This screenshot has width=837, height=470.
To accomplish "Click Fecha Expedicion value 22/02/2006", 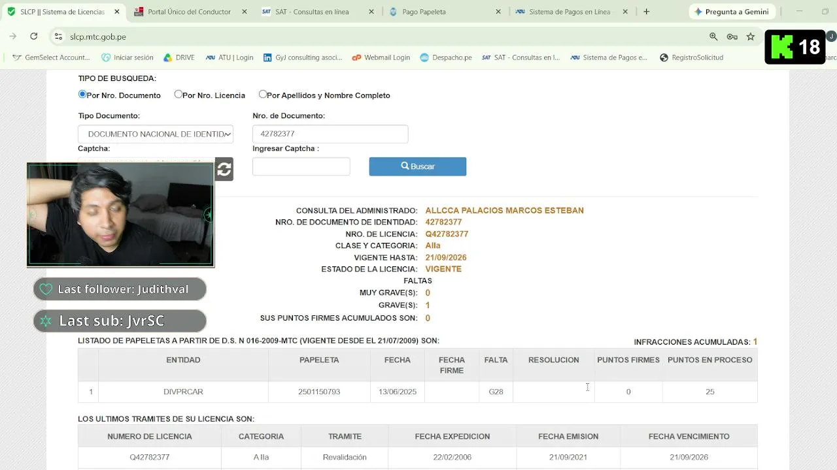I will (x=452, y=457).
